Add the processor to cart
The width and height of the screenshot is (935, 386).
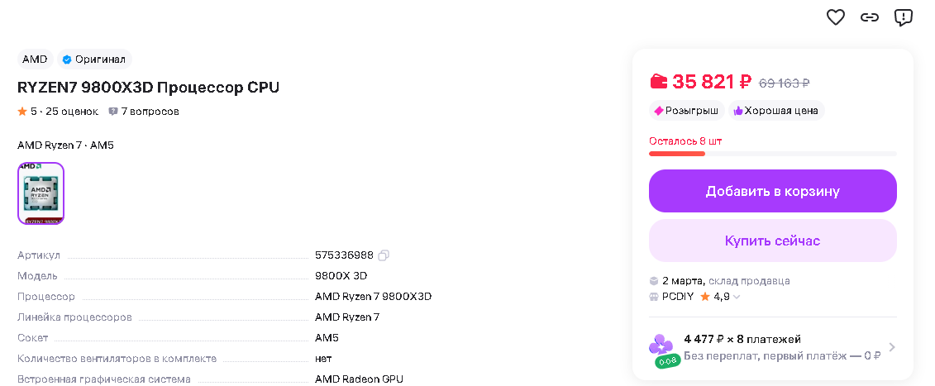coord(773,191)
